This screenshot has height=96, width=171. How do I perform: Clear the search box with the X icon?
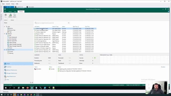point(69,23)
